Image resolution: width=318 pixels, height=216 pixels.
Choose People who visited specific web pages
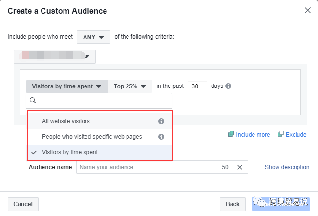click(x=92, y=137)
